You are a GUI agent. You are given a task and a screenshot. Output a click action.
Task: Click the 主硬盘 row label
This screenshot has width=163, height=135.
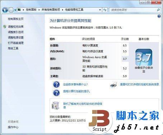(54, 76)
